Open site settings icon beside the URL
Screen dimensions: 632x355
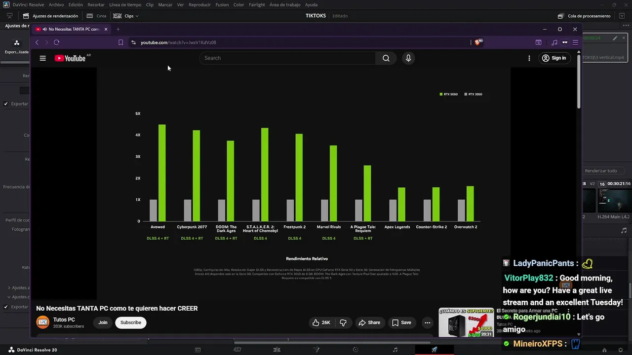tap(133, 42)
